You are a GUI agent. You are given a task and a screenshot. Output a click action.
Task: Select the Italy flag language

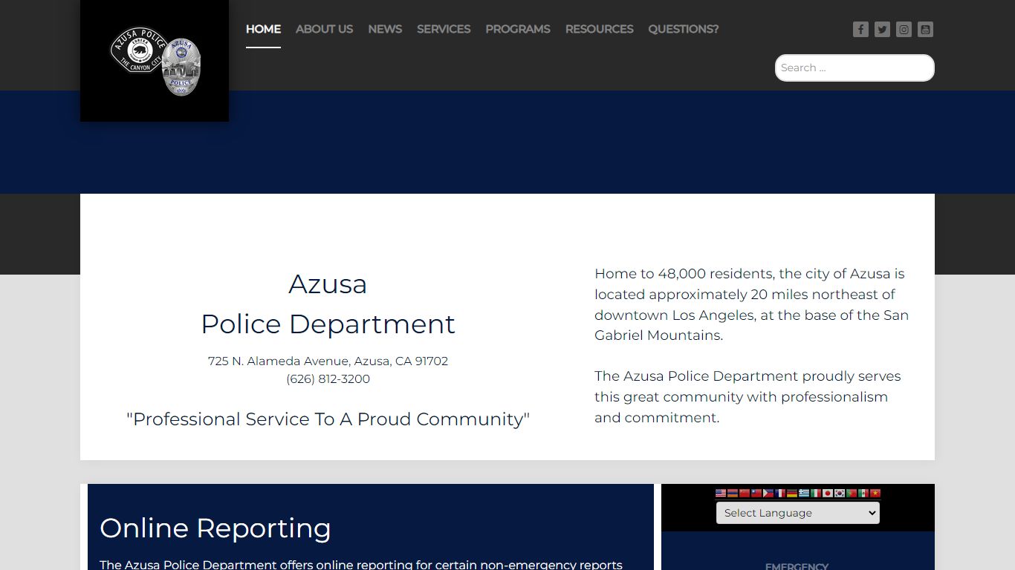click(816, 493)
